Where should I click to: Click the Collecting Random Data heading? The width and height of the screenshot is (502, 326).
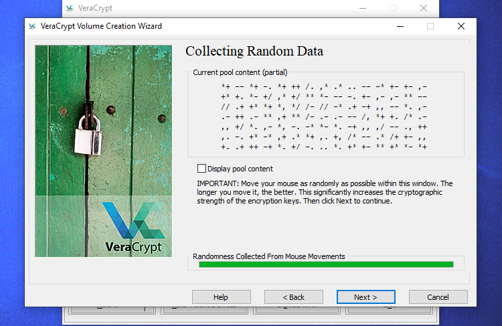coord(254,52)
